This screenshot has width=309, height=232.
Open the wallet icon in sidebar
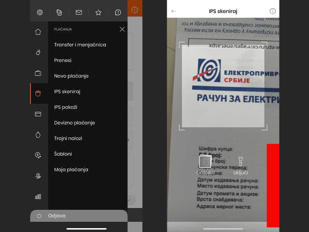tap(38, 73)
